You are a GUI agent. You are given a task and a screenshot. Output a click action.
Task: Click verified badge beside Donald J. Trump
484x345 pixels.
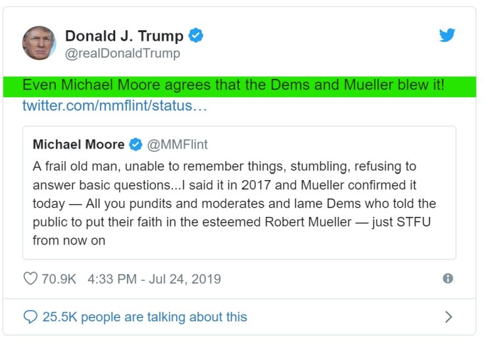[x=195, y=36]
